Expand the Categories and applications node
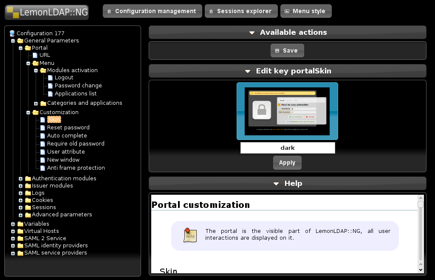 point(36,104)
